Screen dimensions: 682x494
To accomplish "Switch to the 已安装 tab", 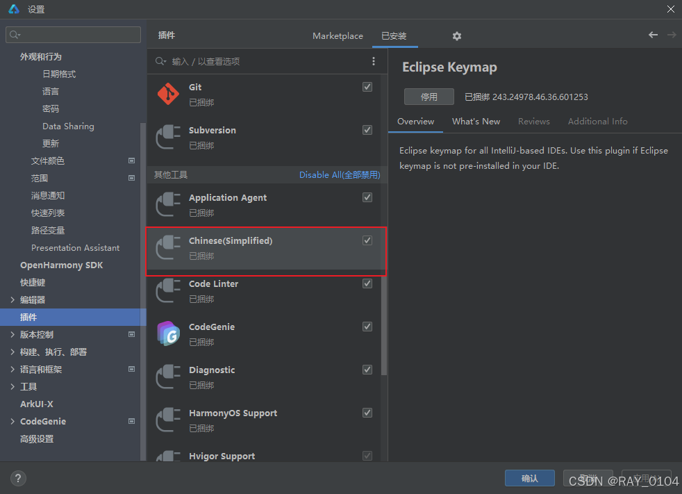I will point(394,36).
